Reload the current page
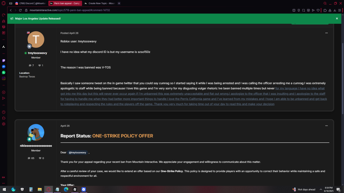 [x=20, y=10]
